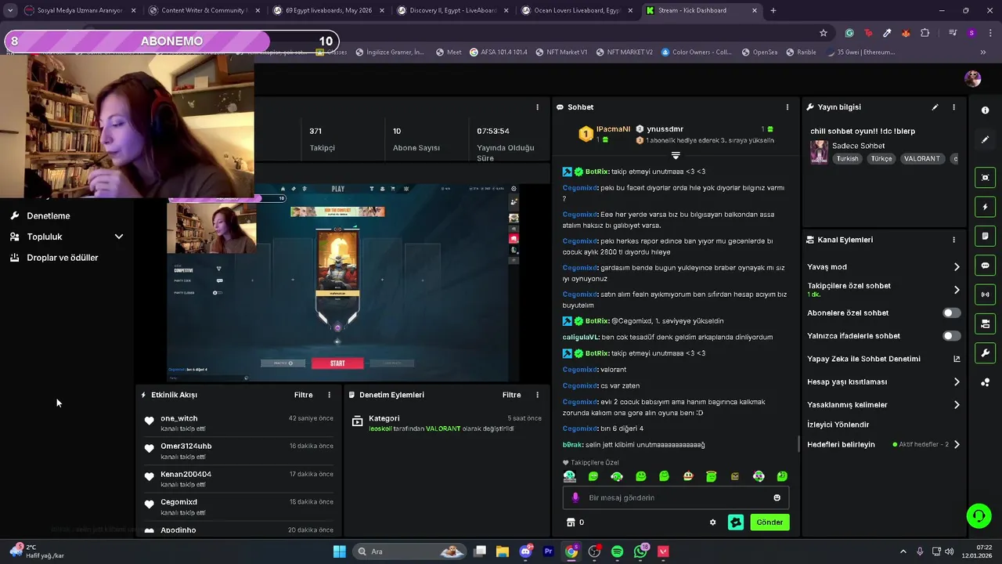This screenshot has width=1002, height=564.
Task: Open Spotify from the taskbar
Action: click(617, 551)
